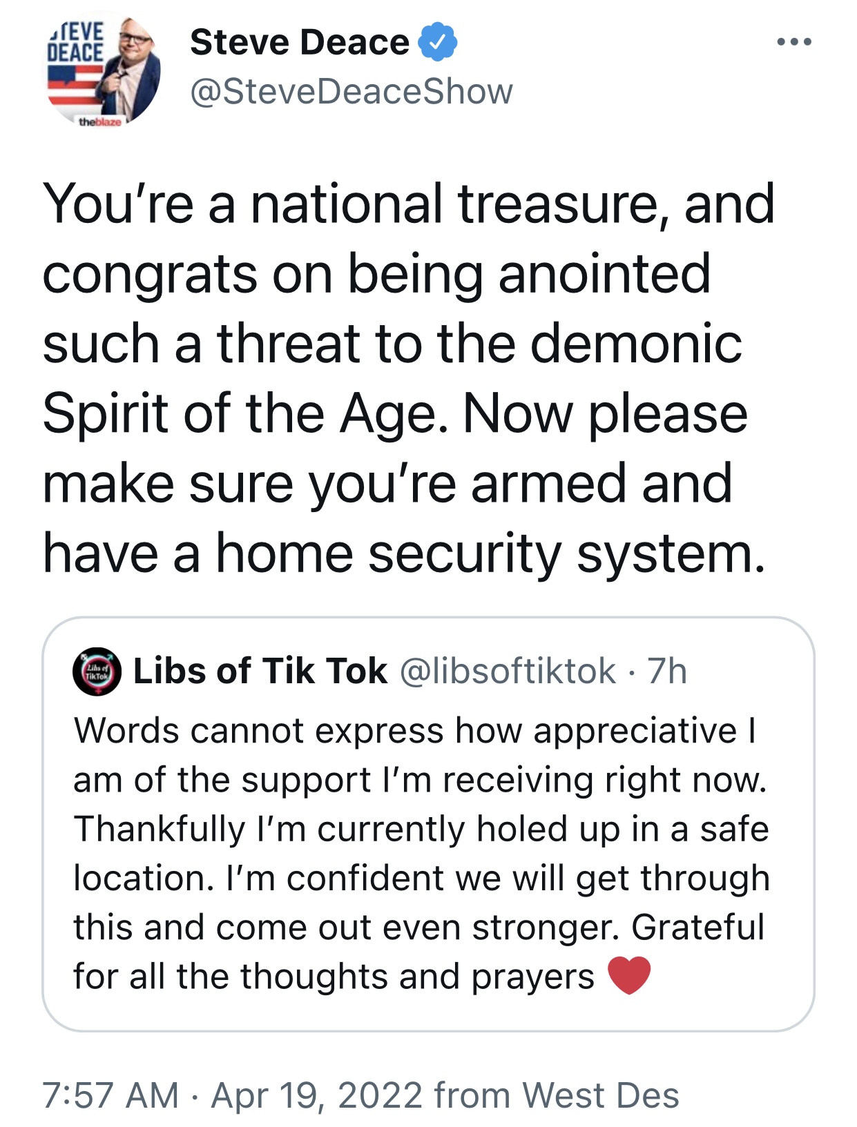This screenshot has width=857, height=1127.
Task: Tap the theblaze logo on the avatar
Action: [99, 121]
